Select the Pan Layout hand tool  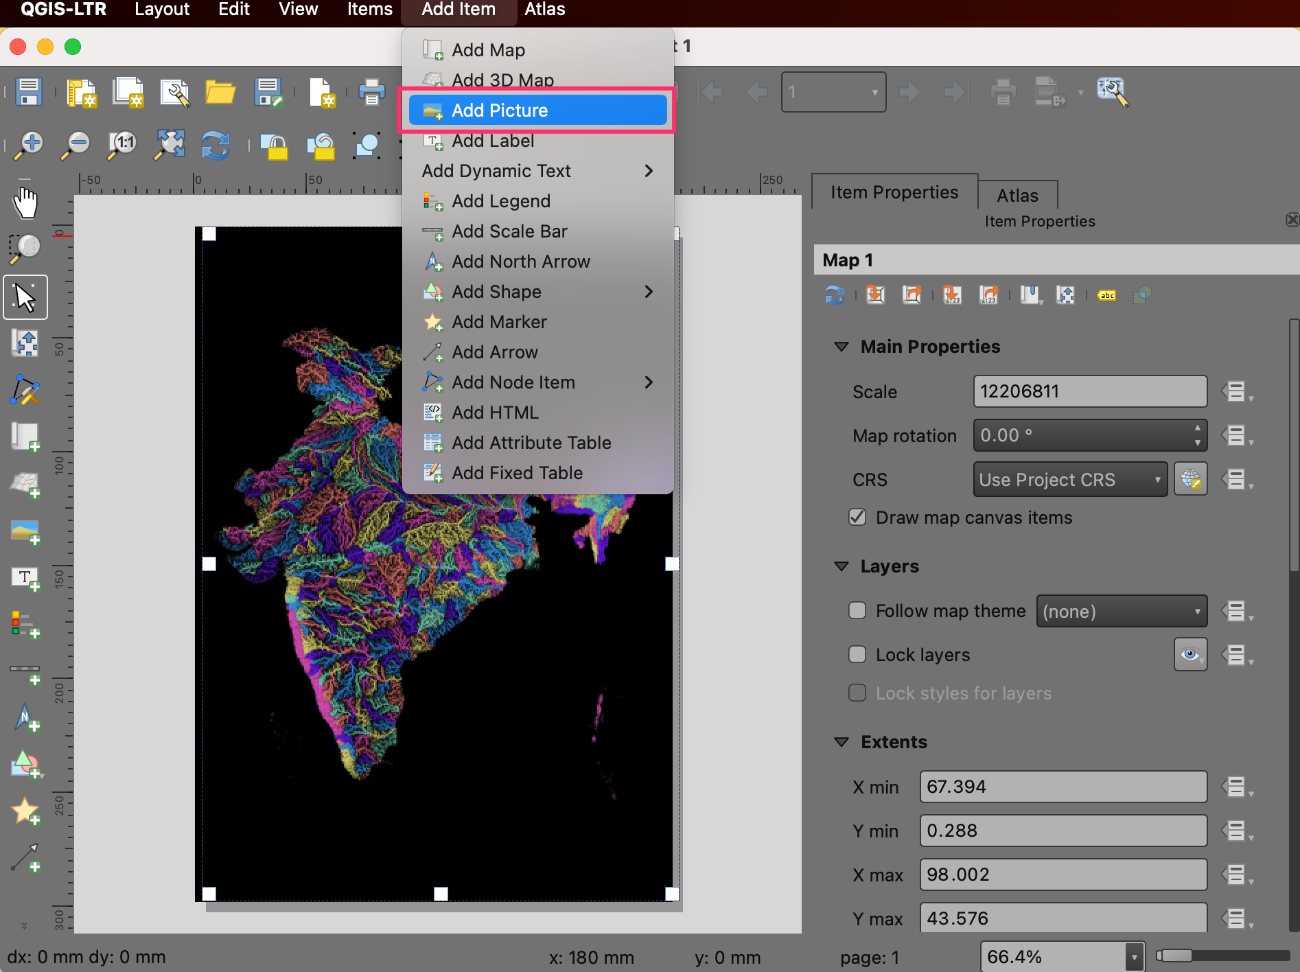tap(25, 203)
